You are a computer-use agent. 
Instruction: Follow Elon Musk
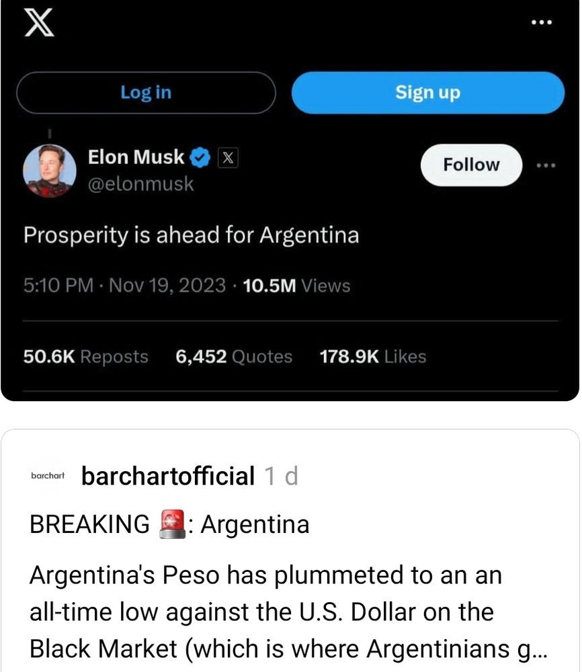coord(471,165)
